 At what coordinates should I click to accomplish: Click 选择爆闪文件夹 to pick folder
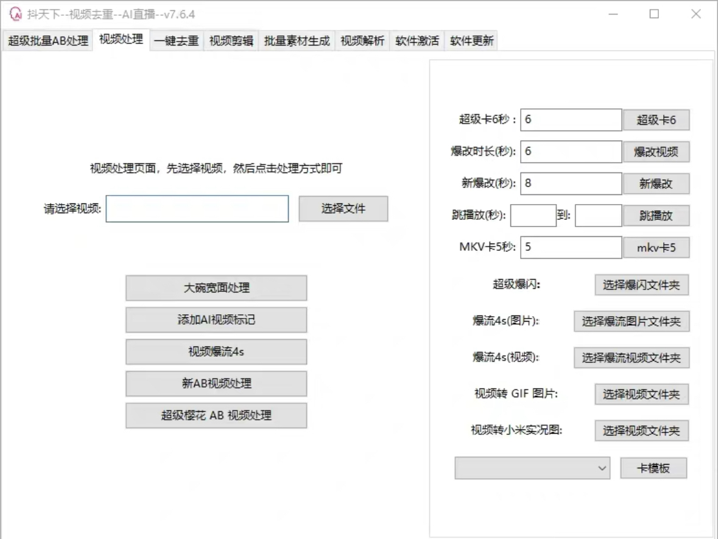point(642,284)
